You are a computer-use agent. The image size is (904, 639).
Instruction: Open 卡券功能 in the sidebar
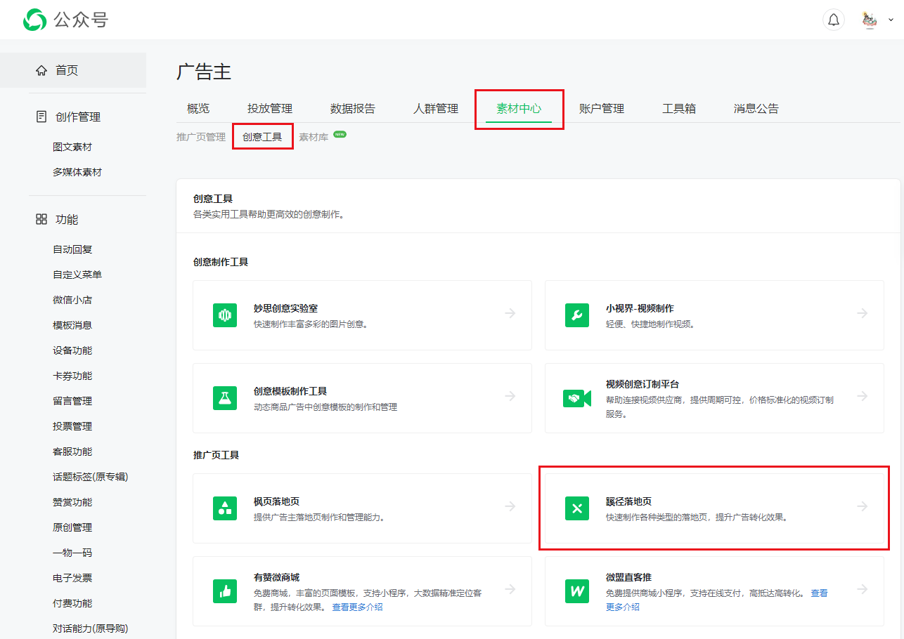pos(72,376)
